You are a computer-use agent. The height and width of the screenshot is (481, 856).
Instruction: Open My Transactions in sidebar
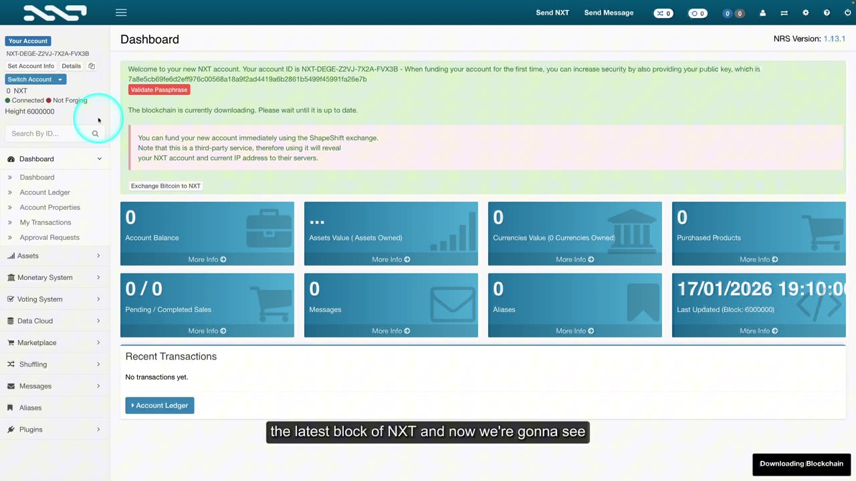(x=45, y=222)
